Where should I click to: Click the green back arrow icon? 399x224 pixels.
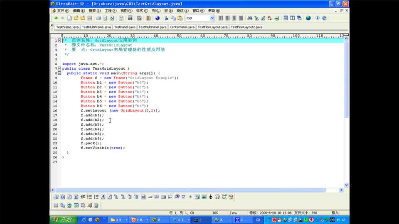[x=56, y=18]
